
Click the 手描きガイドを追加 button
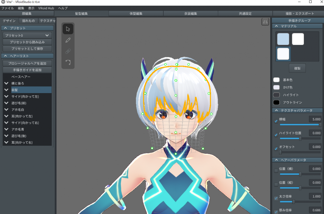[x=27, y=70]
